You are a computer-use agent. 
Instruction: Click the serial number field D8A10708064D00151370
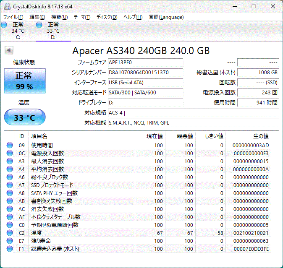[x=145, y=73]
